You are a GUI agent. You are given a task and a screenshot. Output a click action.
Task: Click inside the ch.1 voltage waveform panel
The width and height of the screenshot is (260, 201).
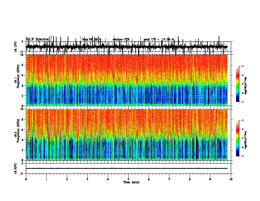[128, 47]
